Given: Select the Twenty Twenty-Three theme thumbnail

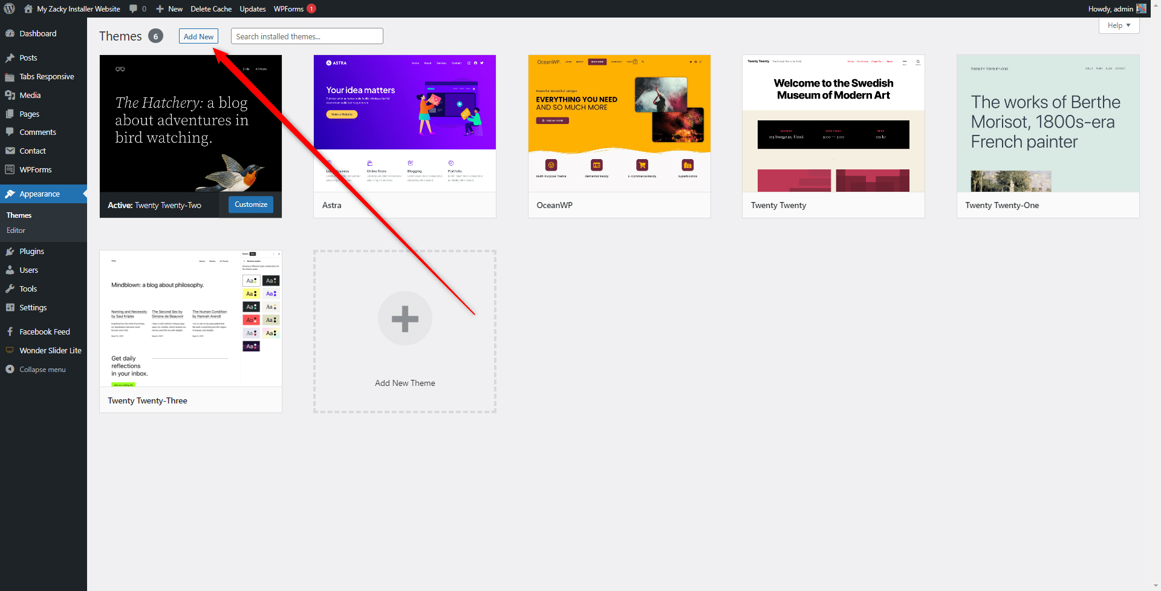Looking at the screenshot, I should 190,318.
